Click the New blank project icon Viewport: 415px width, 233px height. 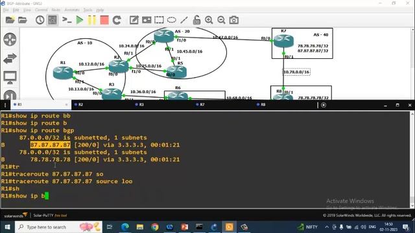[10, 20]
